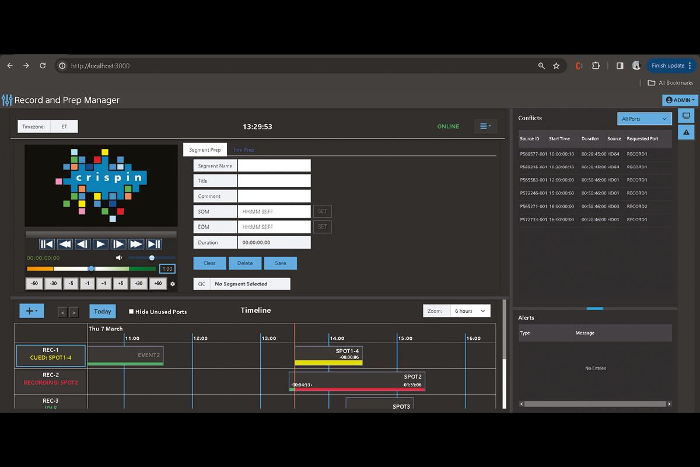Step back one frame in the player

tap(83, 244)
